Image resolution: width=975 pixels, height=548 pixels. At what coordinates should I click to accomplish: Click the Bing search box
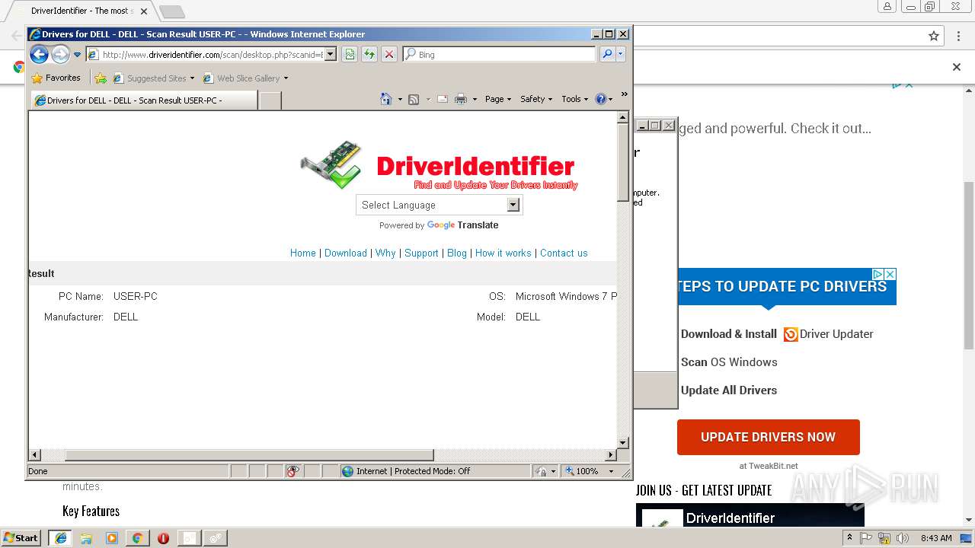[500, 54]
